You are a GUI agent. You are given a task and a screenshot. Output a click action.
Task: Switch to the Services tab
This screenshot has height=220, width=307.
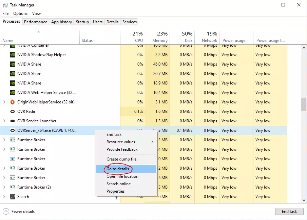pos(130,22)
